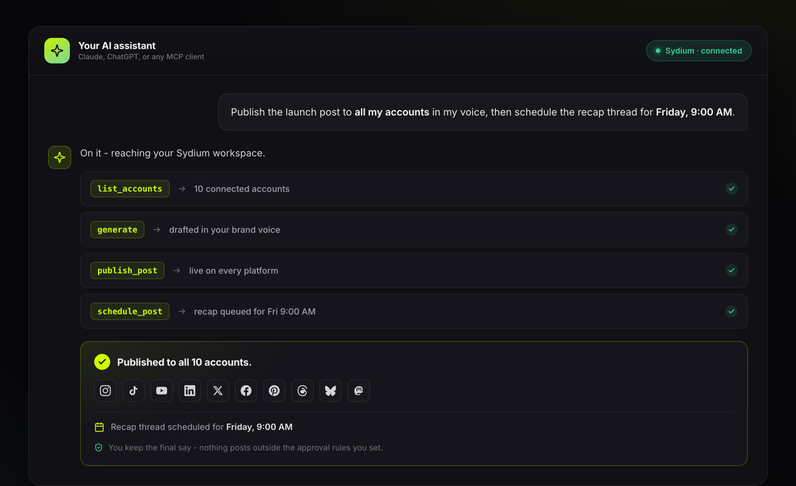Click the Facebook icon
796x486 pixels.
[246, 391]
